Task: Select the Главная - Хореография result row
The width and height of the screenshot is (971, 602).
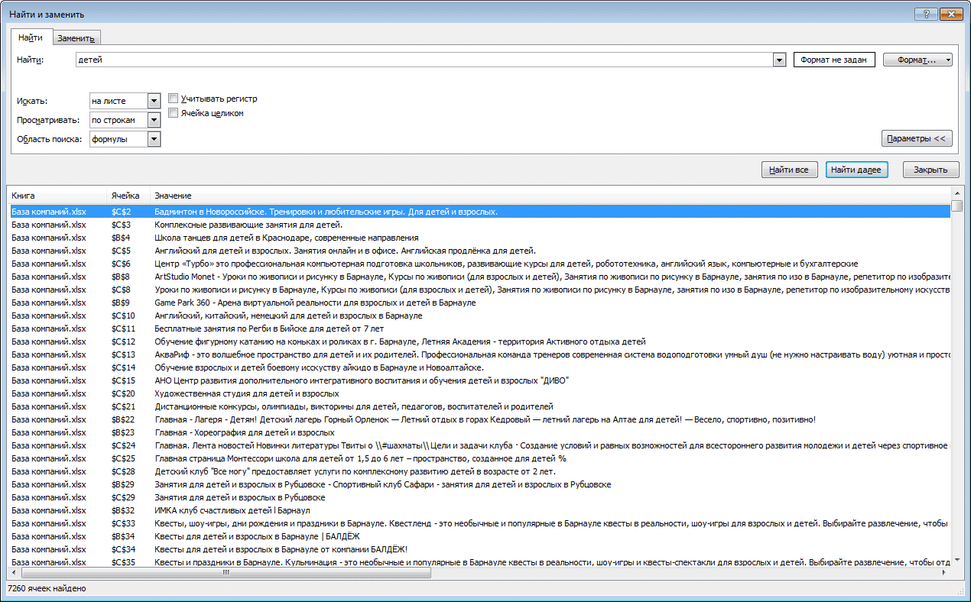Action: (x=479, y=432)
